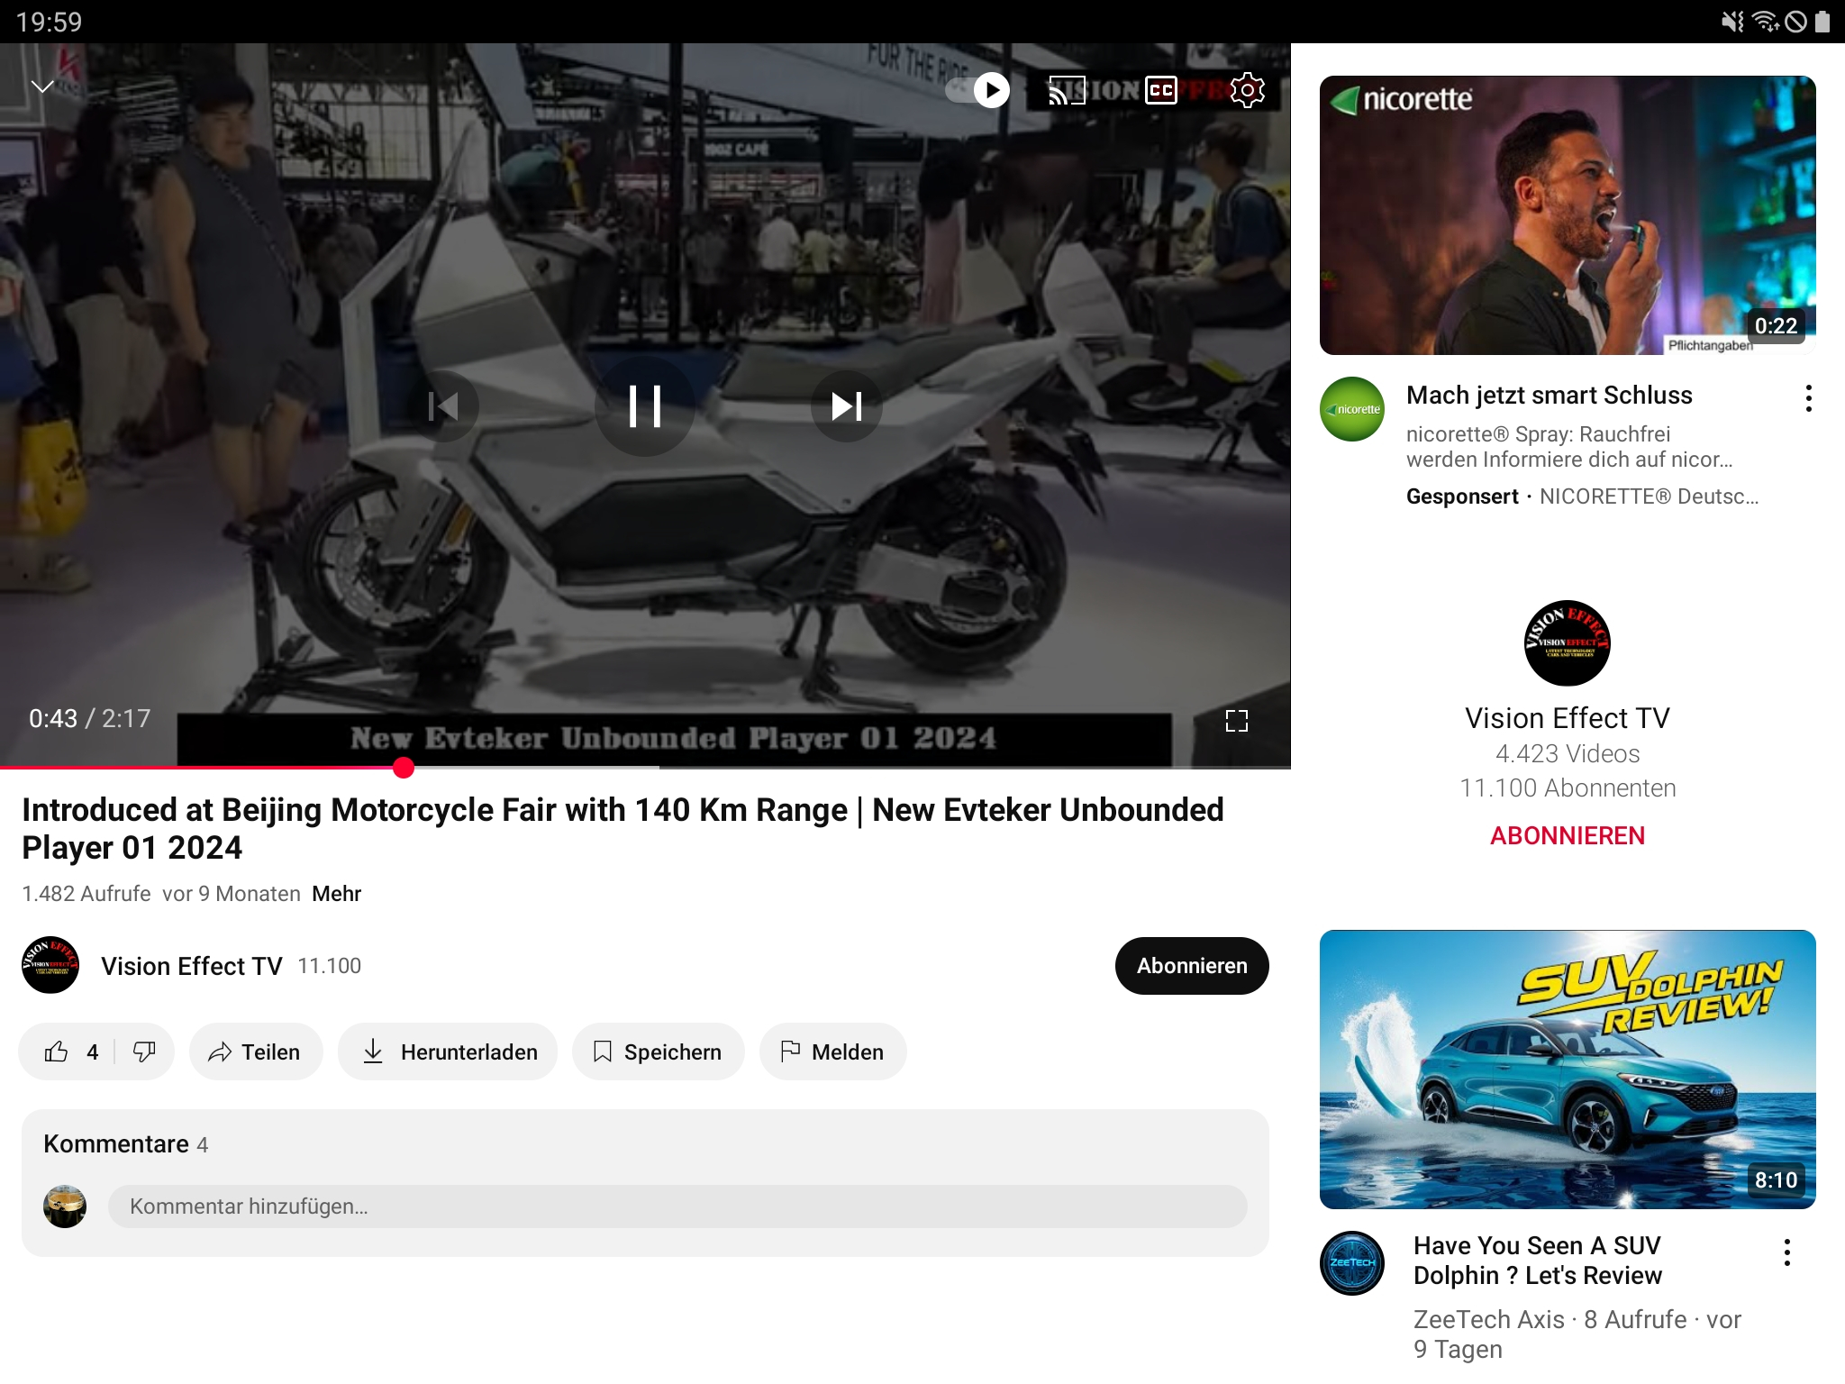Click the Kommentar hinzufügen input field
Screen dimensions: 1845x1384
(677, 1206)
